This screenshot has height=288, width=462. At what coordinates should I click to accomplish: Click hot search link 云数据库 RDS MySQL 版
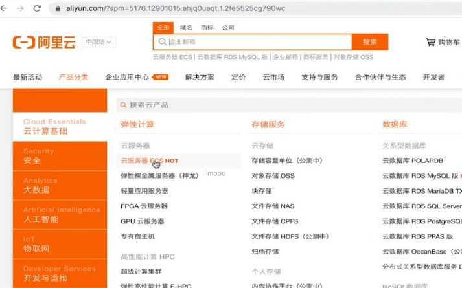(x=233, y=57)
